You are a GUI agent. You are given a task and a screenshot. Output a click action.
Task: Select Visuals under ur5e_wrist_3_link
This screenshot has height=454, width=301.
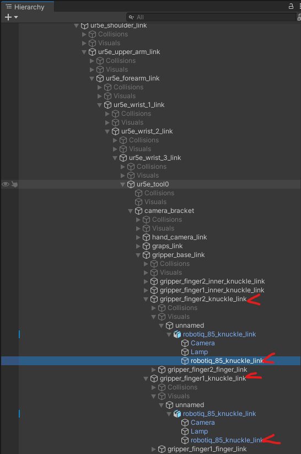pos(148,175)
